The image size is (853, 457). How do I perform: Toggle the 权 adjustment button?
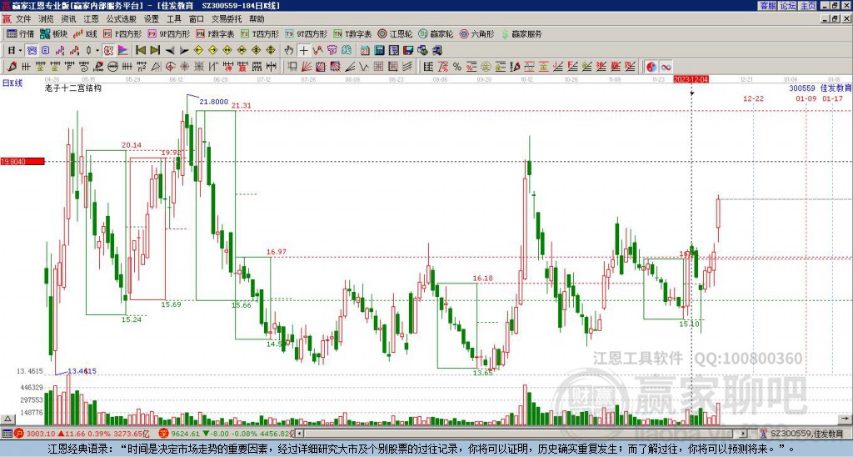point(108,50)
